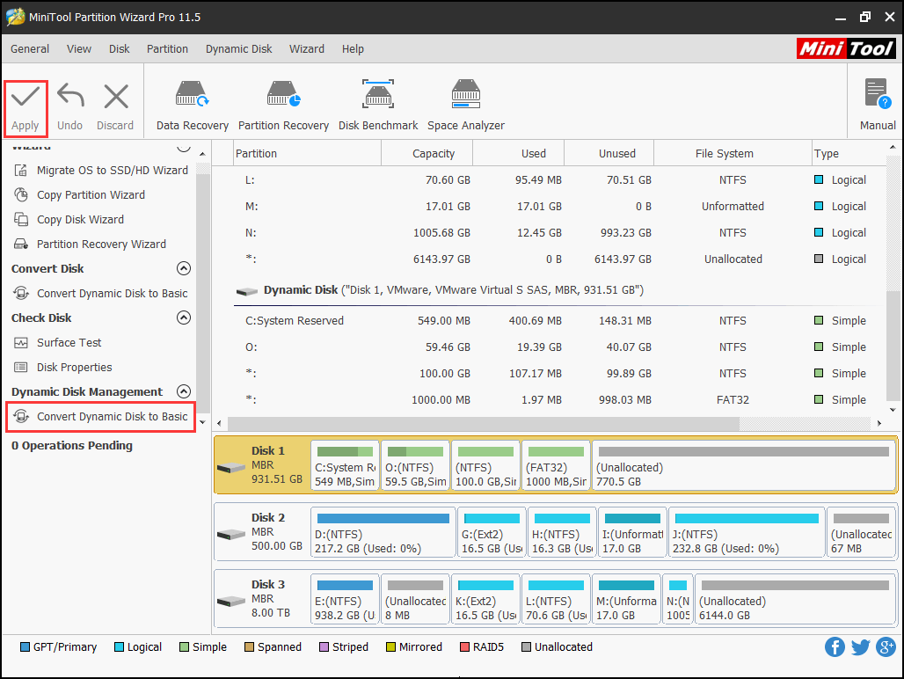Click the MiniTool logo
Viewport: 904px width, 679px height.
846,49
